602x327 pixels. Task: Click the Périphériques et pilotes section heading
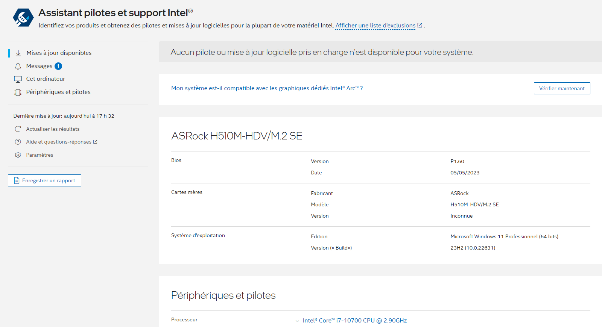[x=223, y=295]
